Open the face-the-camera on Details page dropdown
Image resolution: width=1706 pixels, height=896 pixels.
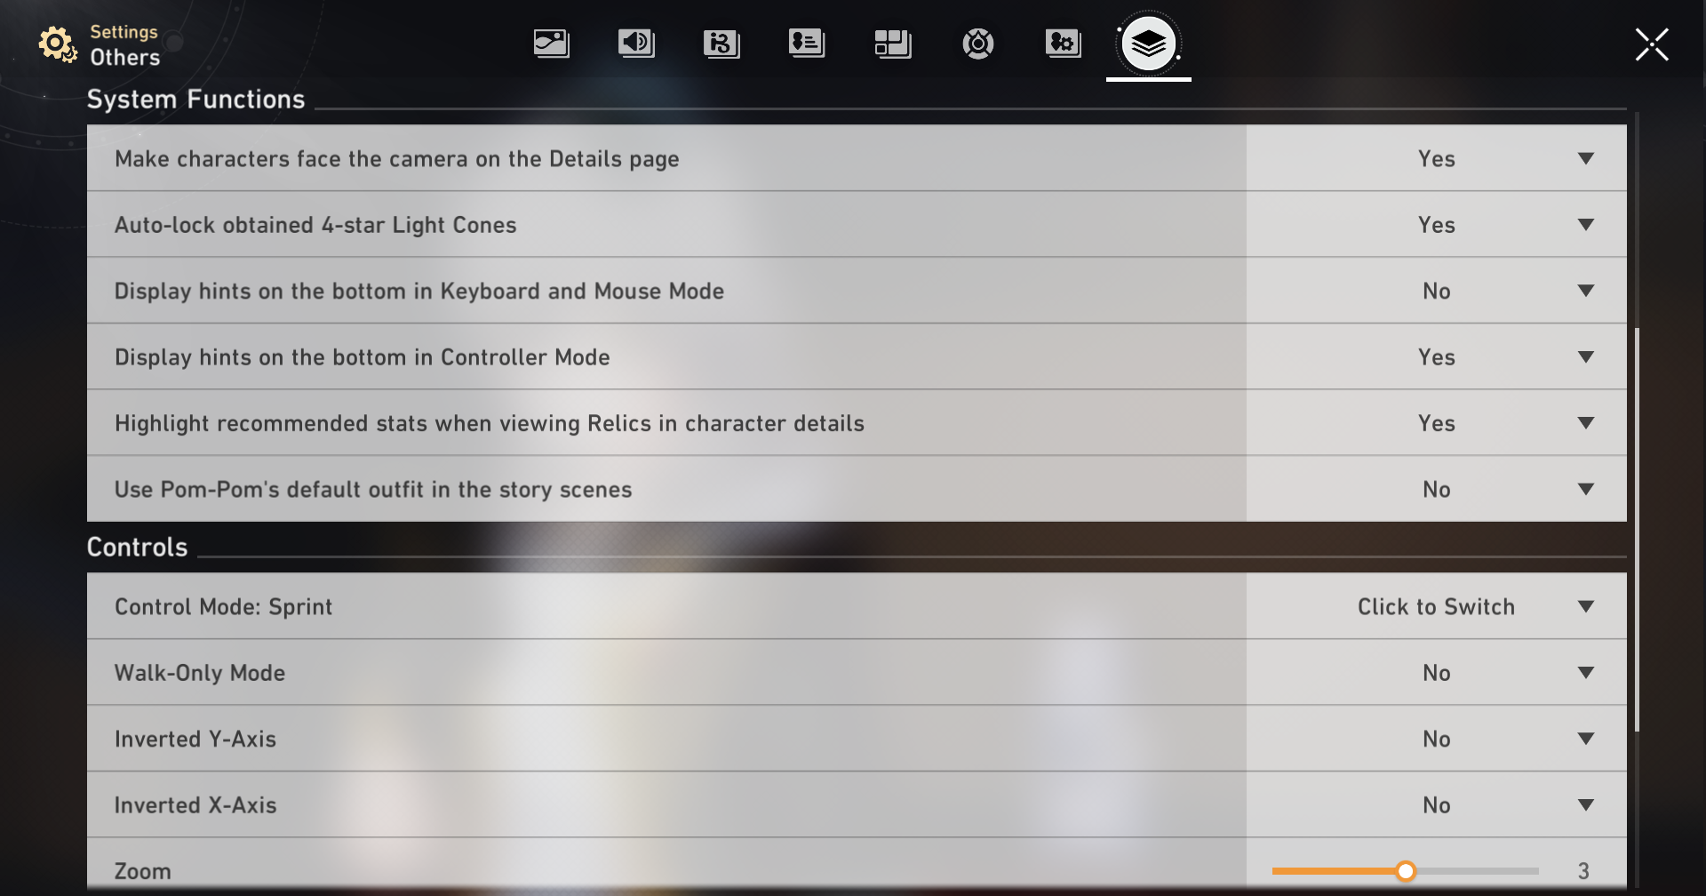click(1436, 158)
